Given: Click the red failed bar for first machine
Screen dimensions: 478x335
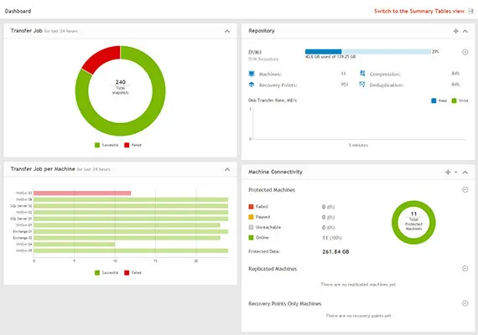Looking at the screenshot, I should tap(82, 193).
